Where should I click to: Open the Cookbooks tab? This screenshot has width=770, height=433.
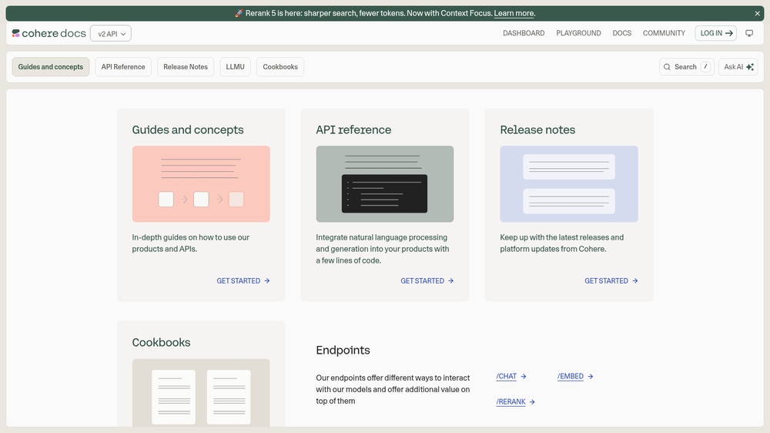(280, 67)
